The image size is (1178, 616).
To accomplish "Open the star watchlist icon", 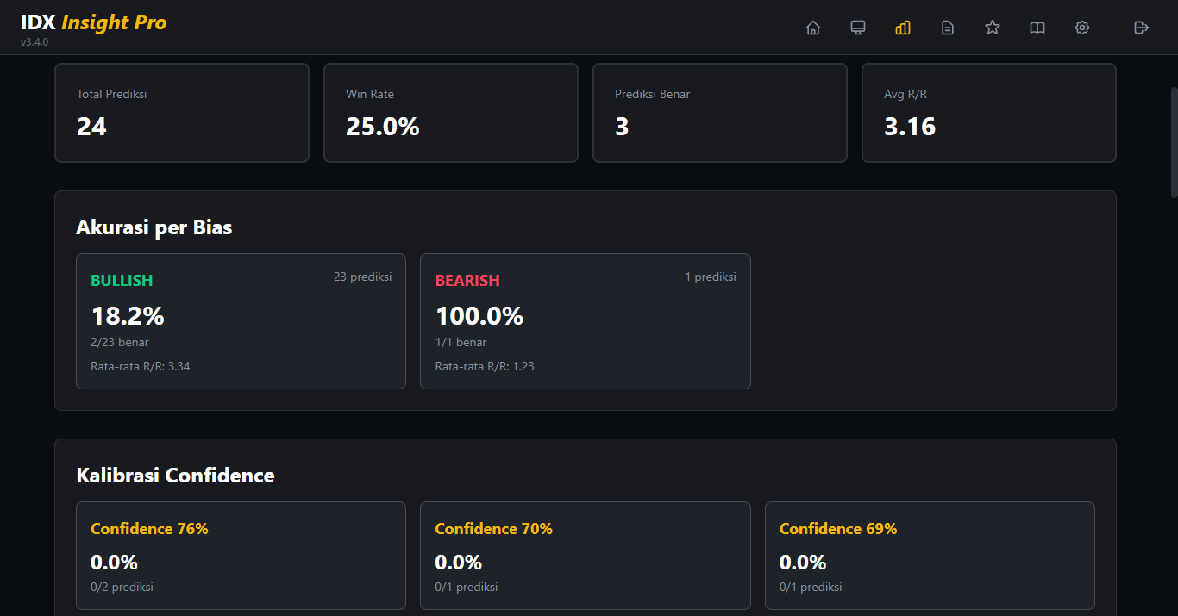I will (x=993, y=28).
